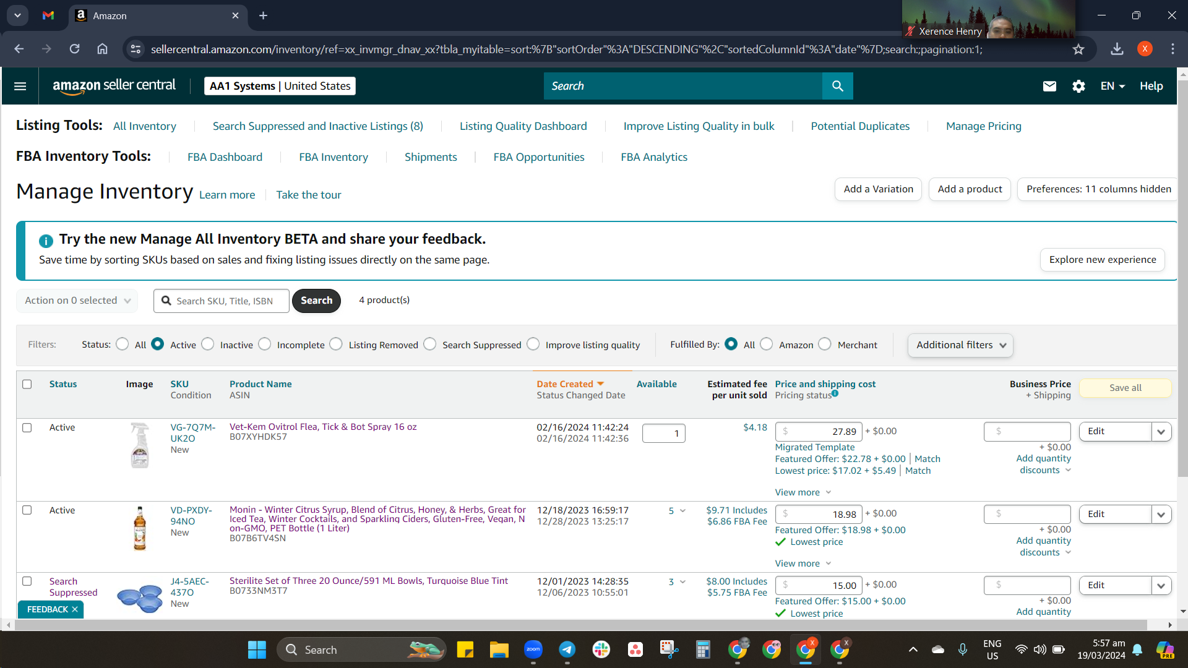Click the Search SKU, Title, ISBN field

pyautogui.click(x=222, y=301)
